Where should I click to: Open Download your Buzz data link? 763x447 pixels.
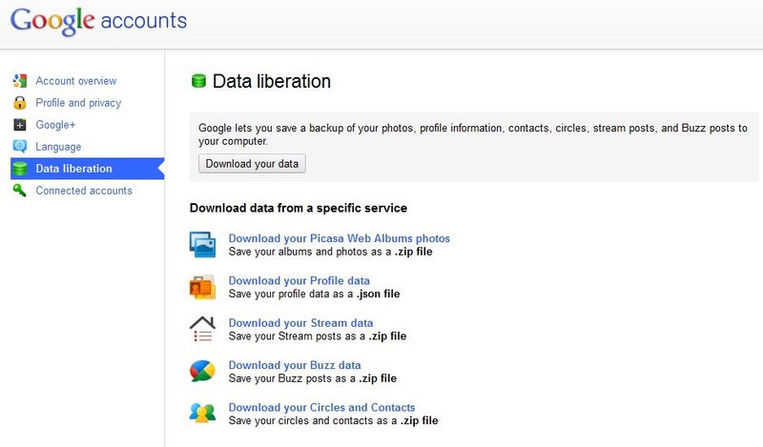295,365
